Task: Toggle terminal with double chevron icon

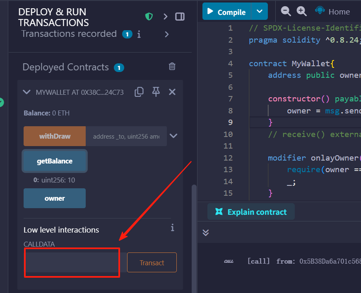Action: 206,233
